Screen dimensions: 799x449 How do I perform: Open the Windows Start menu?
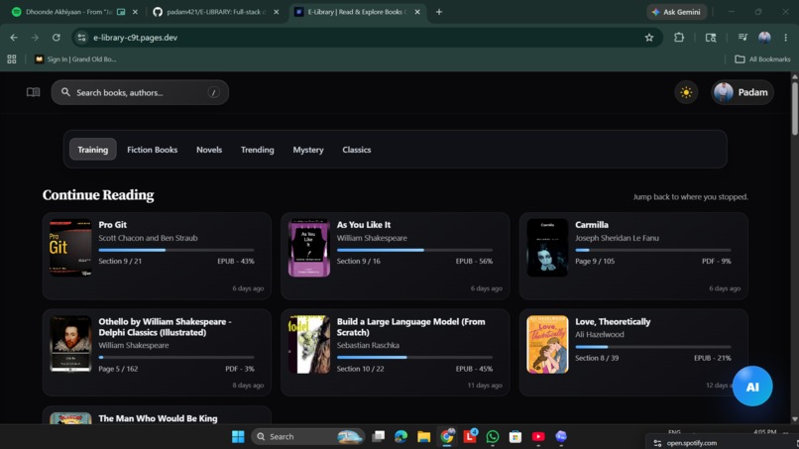(238, 437)
